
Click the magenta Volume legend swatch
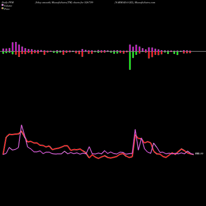[2, 5]
